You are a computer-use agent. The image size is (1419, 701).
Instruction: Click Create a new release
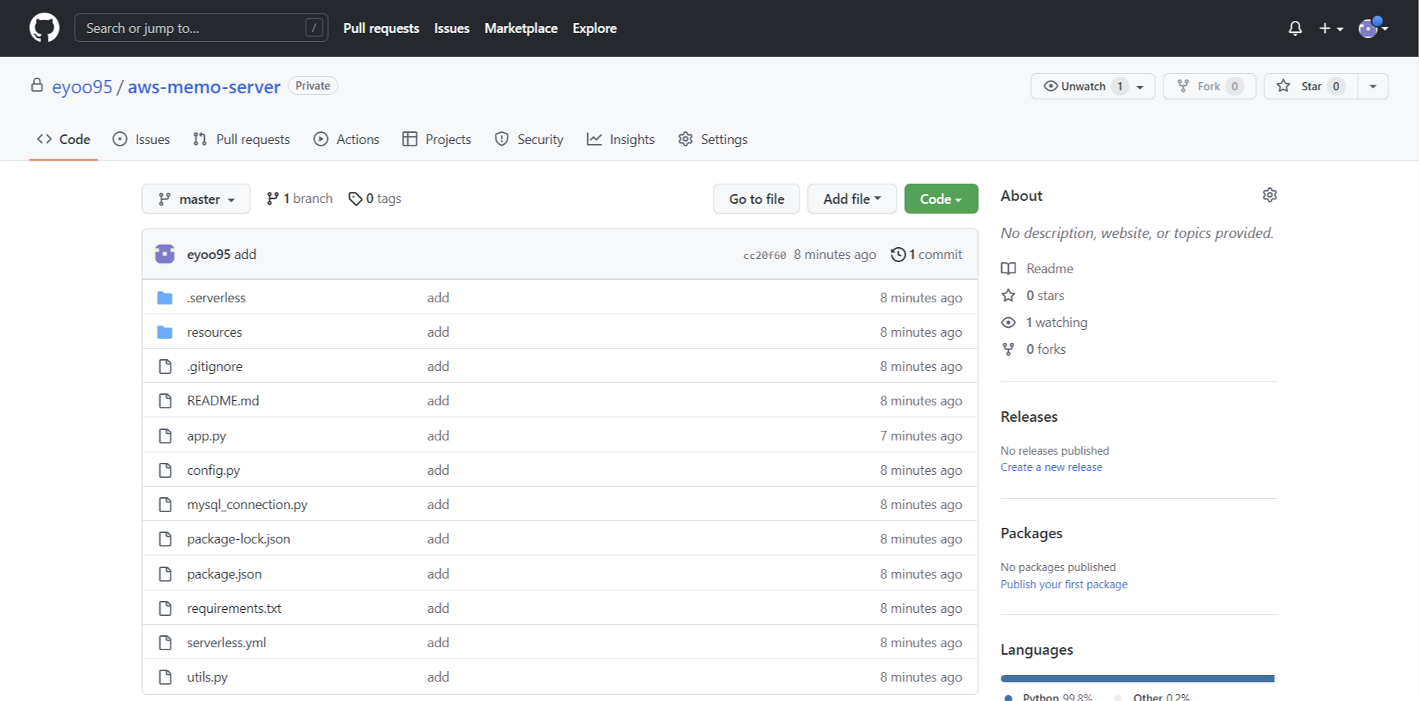pyautogui.click(x=1051, y=467)
